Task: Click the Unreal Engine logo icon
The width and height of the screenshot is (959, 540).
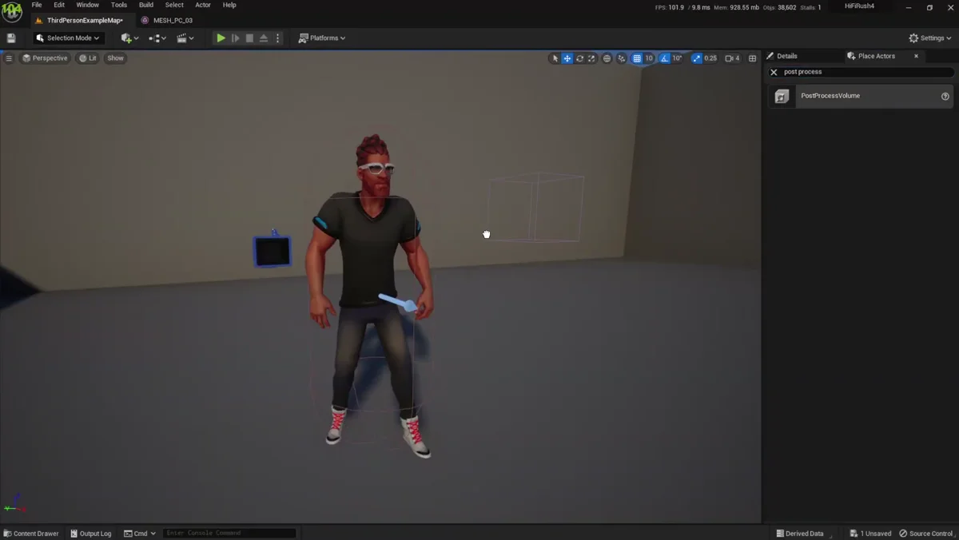Action: pos(12,11)
